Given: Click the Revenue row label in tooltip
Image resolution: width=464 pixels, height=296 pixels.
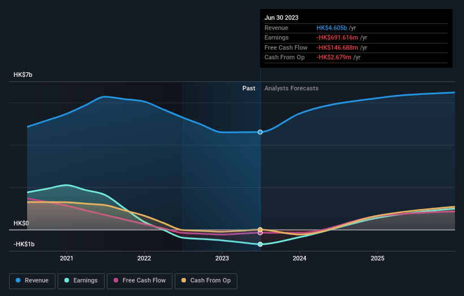Looking at the screenshot, I should [276, 28].
